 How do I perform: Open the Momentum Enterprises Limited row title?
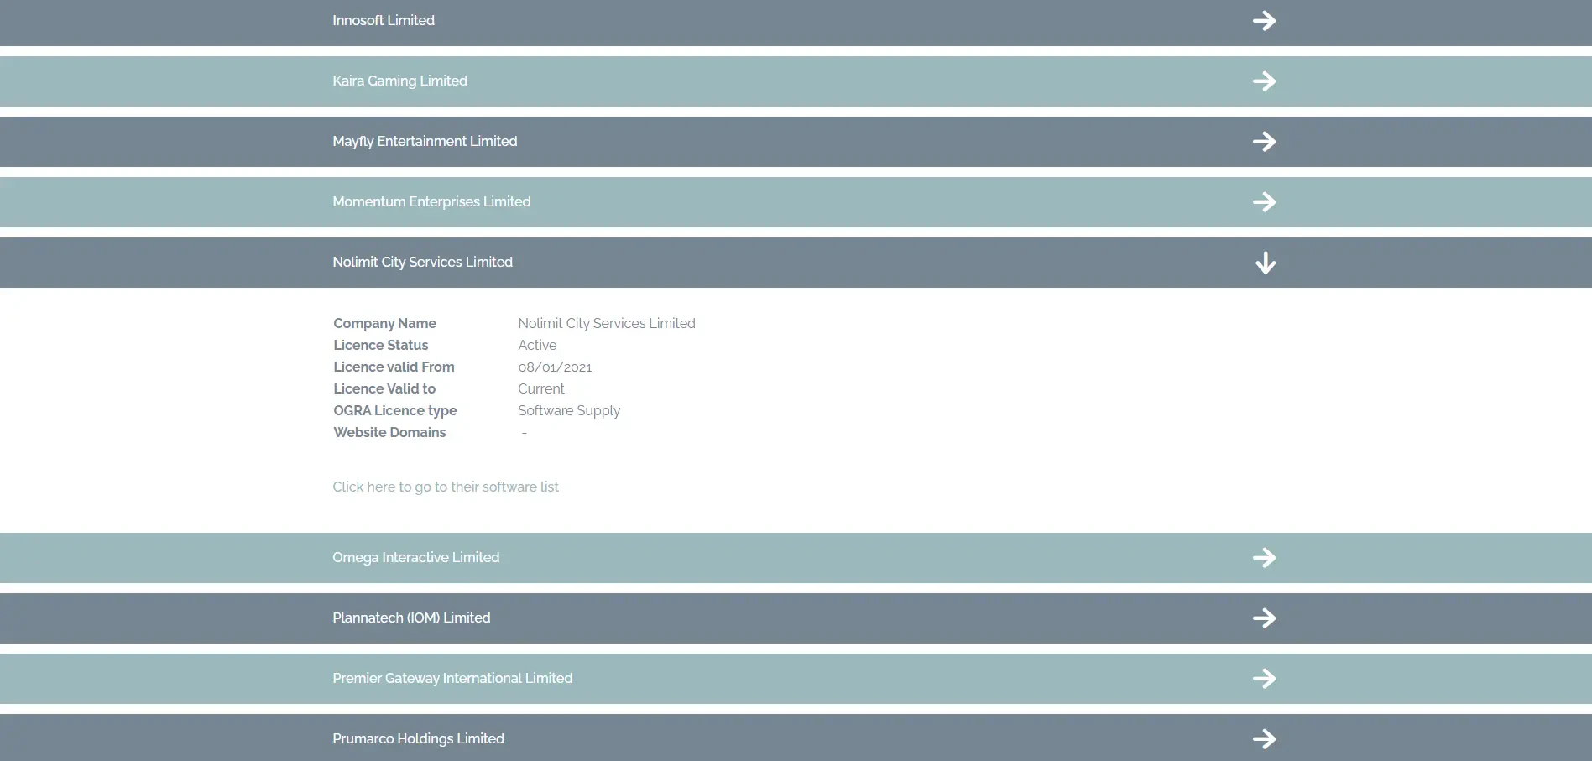[431, 202]
